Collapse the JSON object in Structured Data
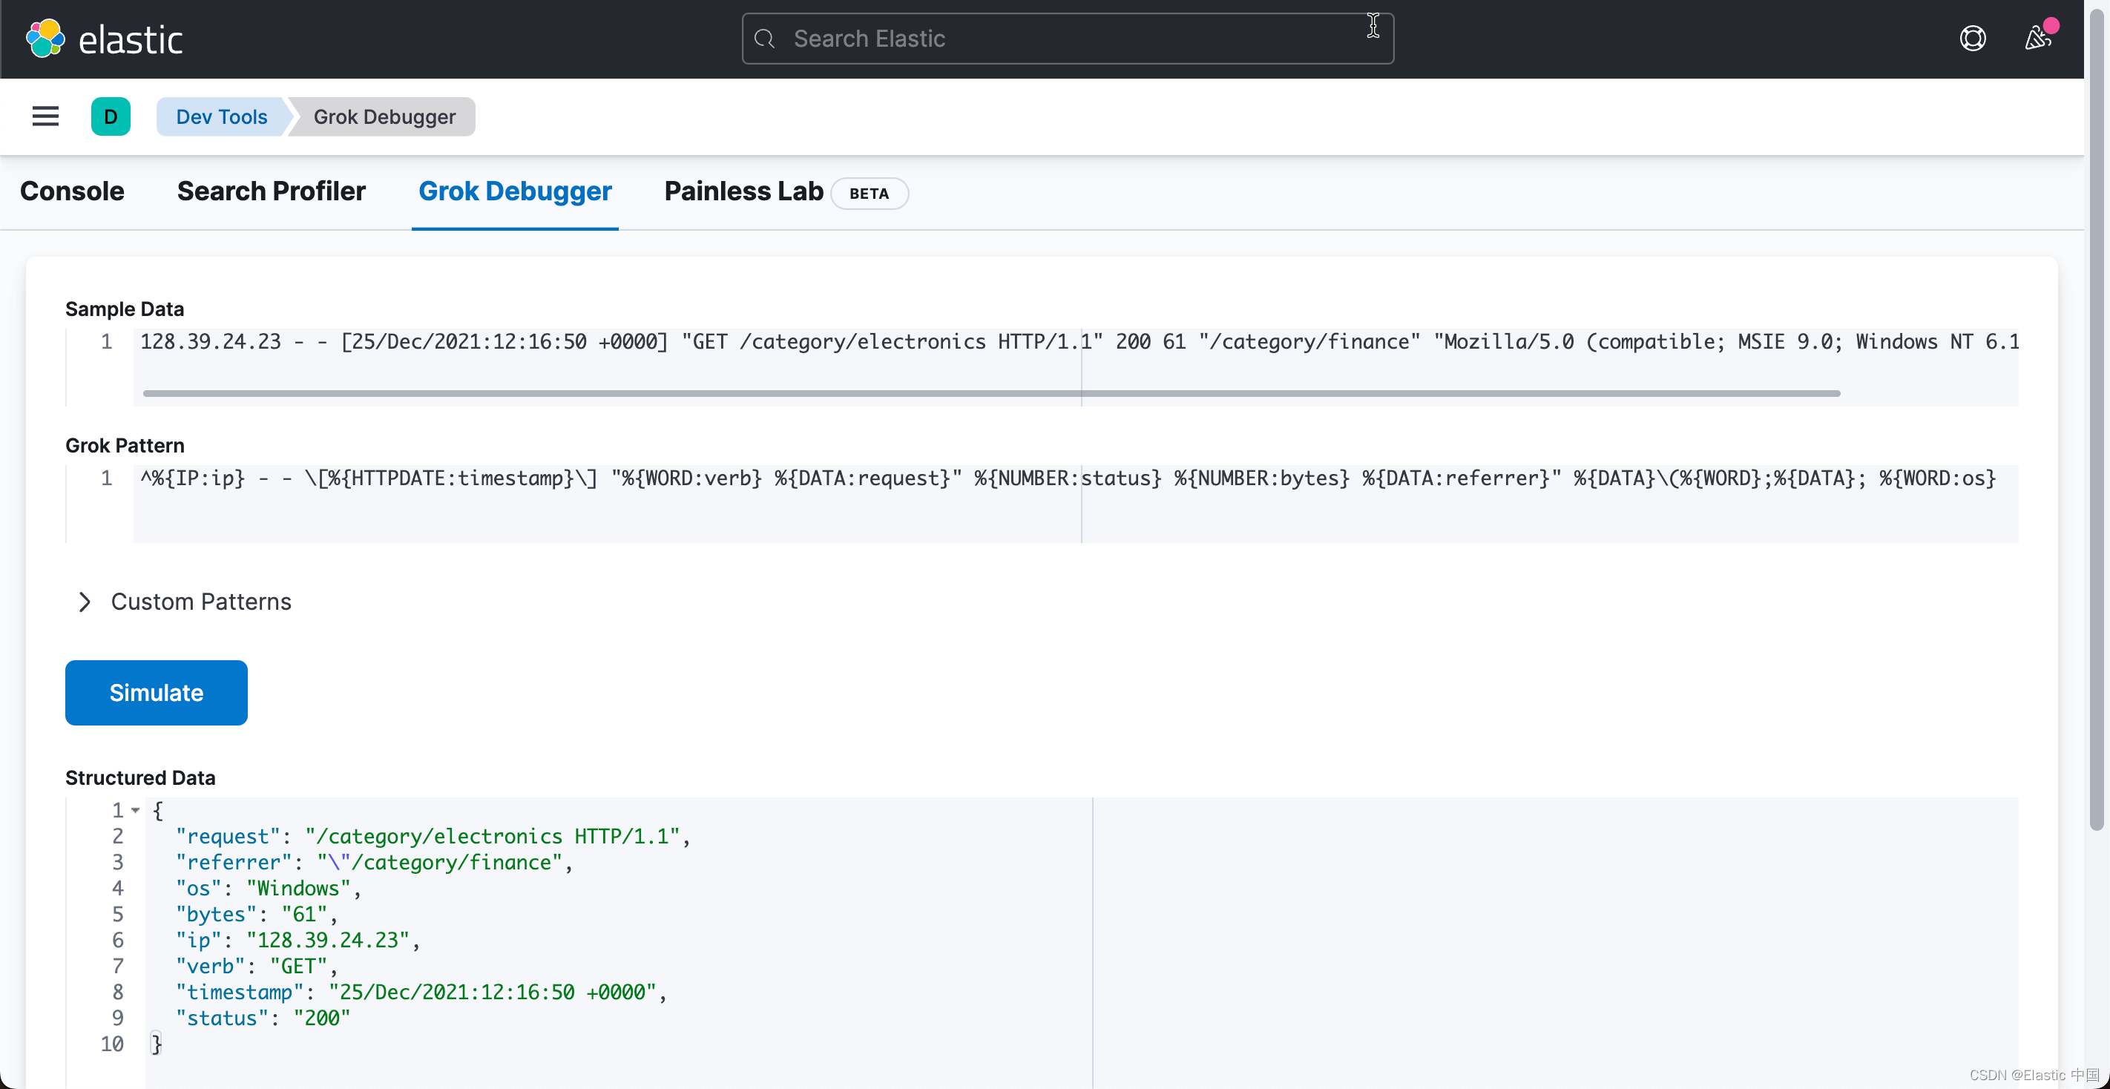The width and height of the screenshot is (2110, 1089). tap(137, 810)
